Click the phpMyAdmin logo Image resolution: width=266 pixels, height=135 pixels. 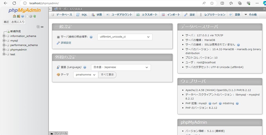(x=24, y=11)
